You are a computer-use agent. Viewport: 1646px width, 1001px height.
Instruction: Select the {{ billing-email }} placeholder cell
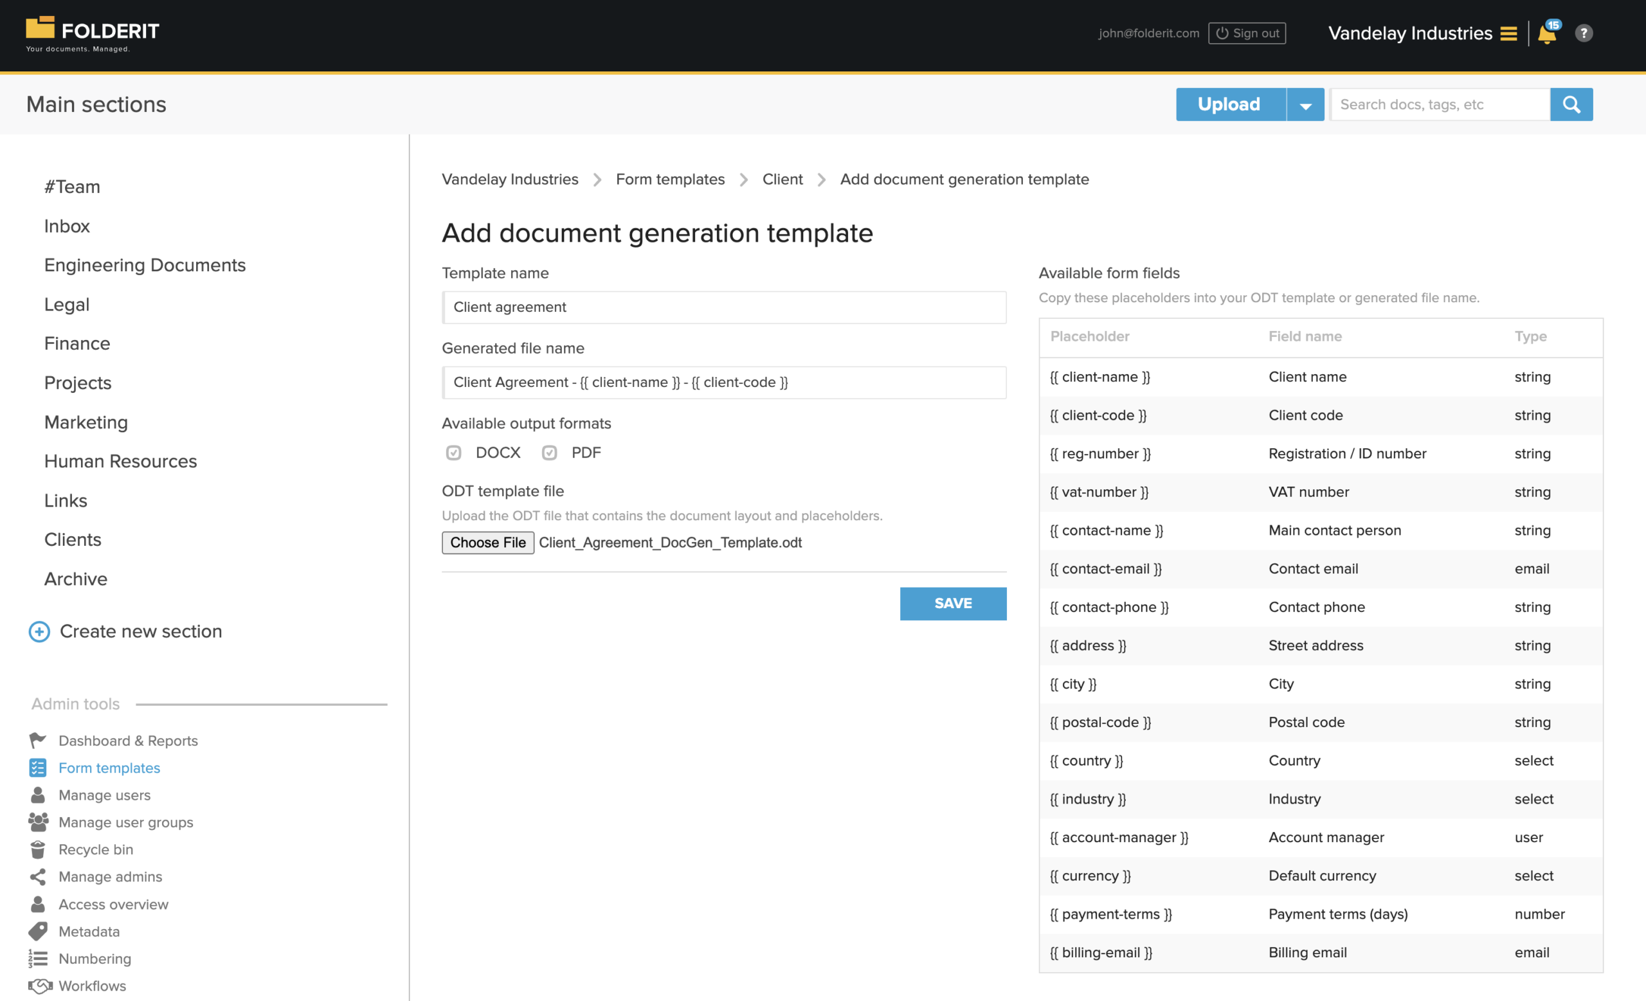click(x=1101, y=953)
